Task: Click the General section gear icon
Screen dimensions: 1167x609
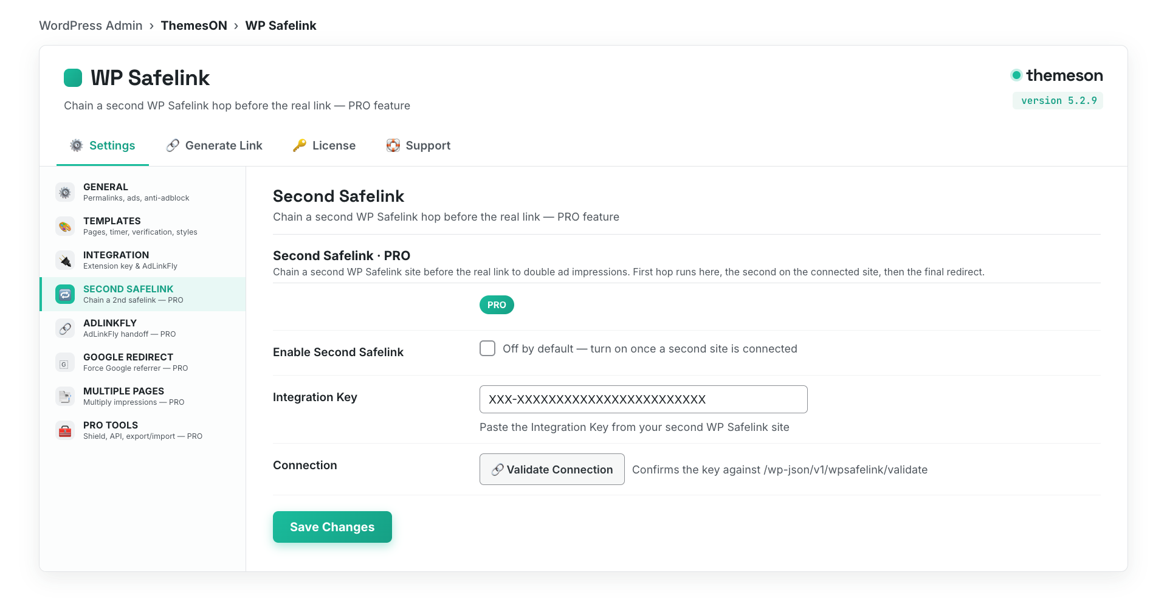Action: (65, 192)
